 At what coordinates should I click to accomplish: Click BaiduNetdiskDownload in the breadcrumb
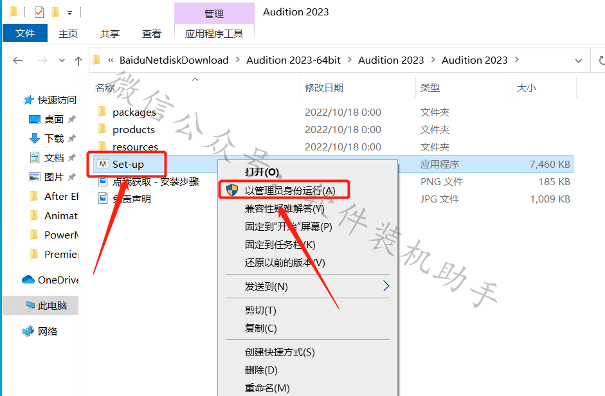pos(174,60)
